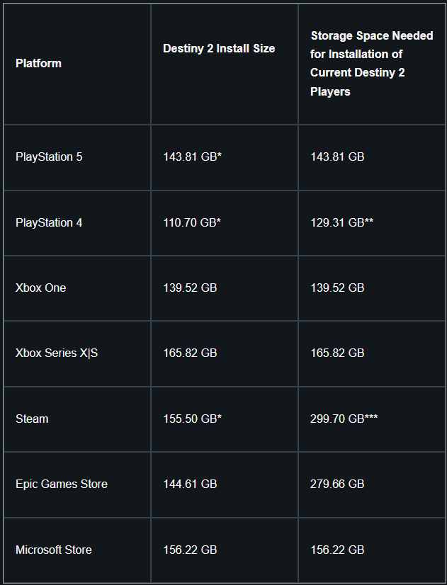This screenshot has height=585, width=447.
Task: Select the Xbox Series X|S row label
Action: [x=57, y=353]
